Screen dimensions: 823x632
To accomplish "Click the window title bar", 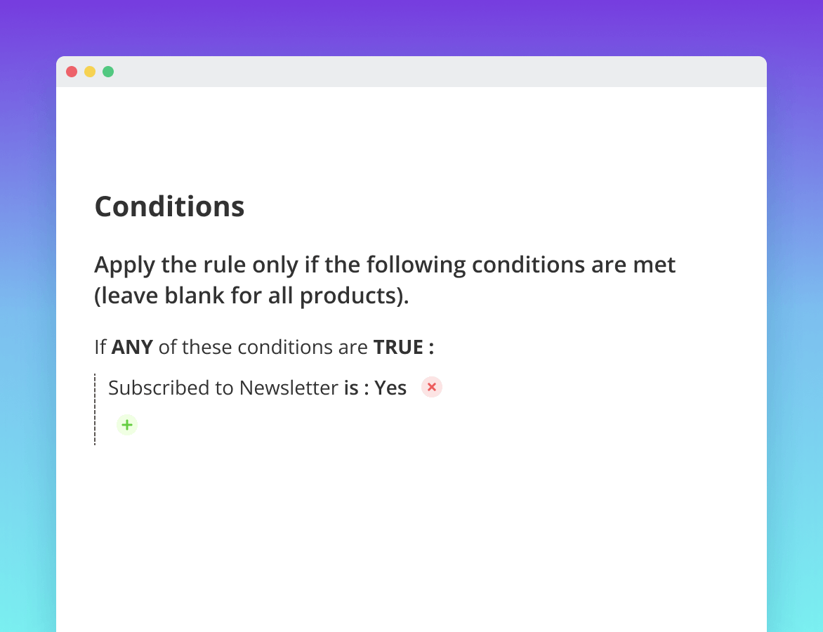I will tap(421, 72).
